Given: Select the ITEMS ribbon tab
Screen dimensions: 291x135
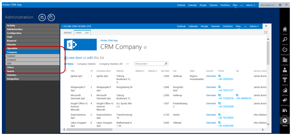Looking at the screenshot, I should [79, 33].
